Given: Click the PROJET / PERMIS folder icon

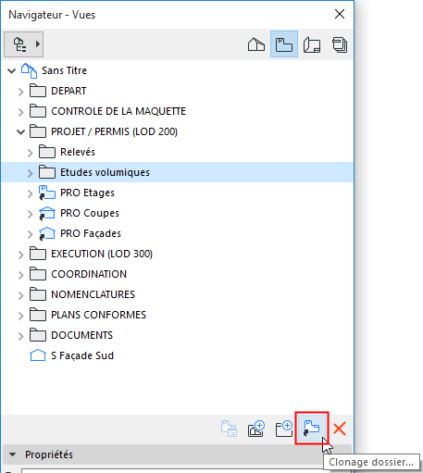Looking at the screenshot, I should (38, 131).
